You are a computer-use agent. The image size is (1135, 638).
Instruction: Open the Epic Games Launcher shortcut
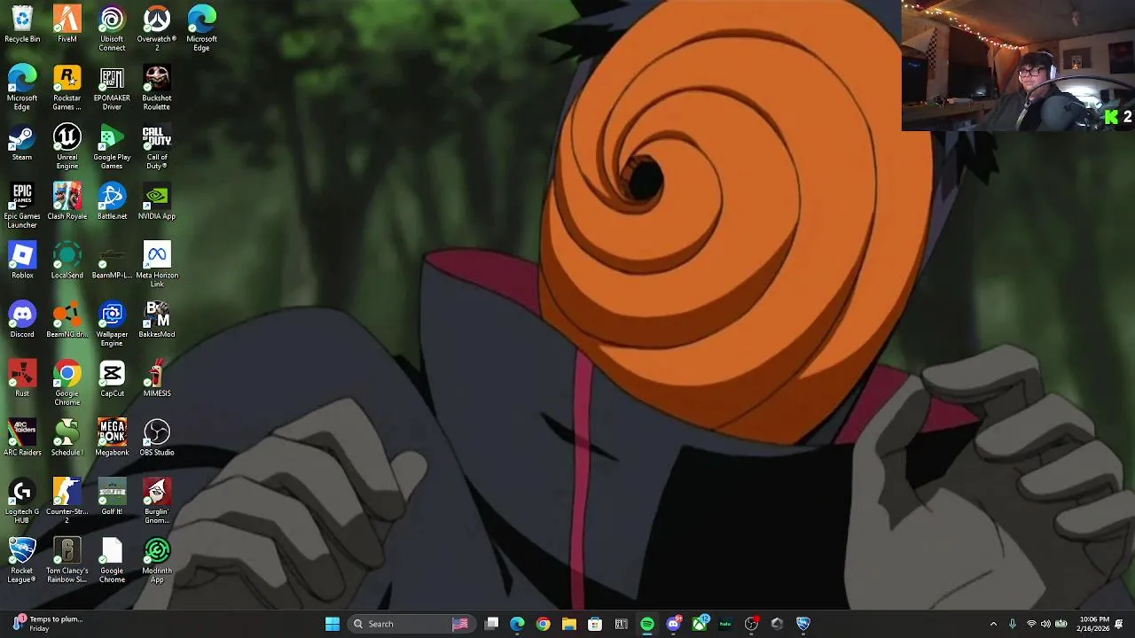[22, 206]
